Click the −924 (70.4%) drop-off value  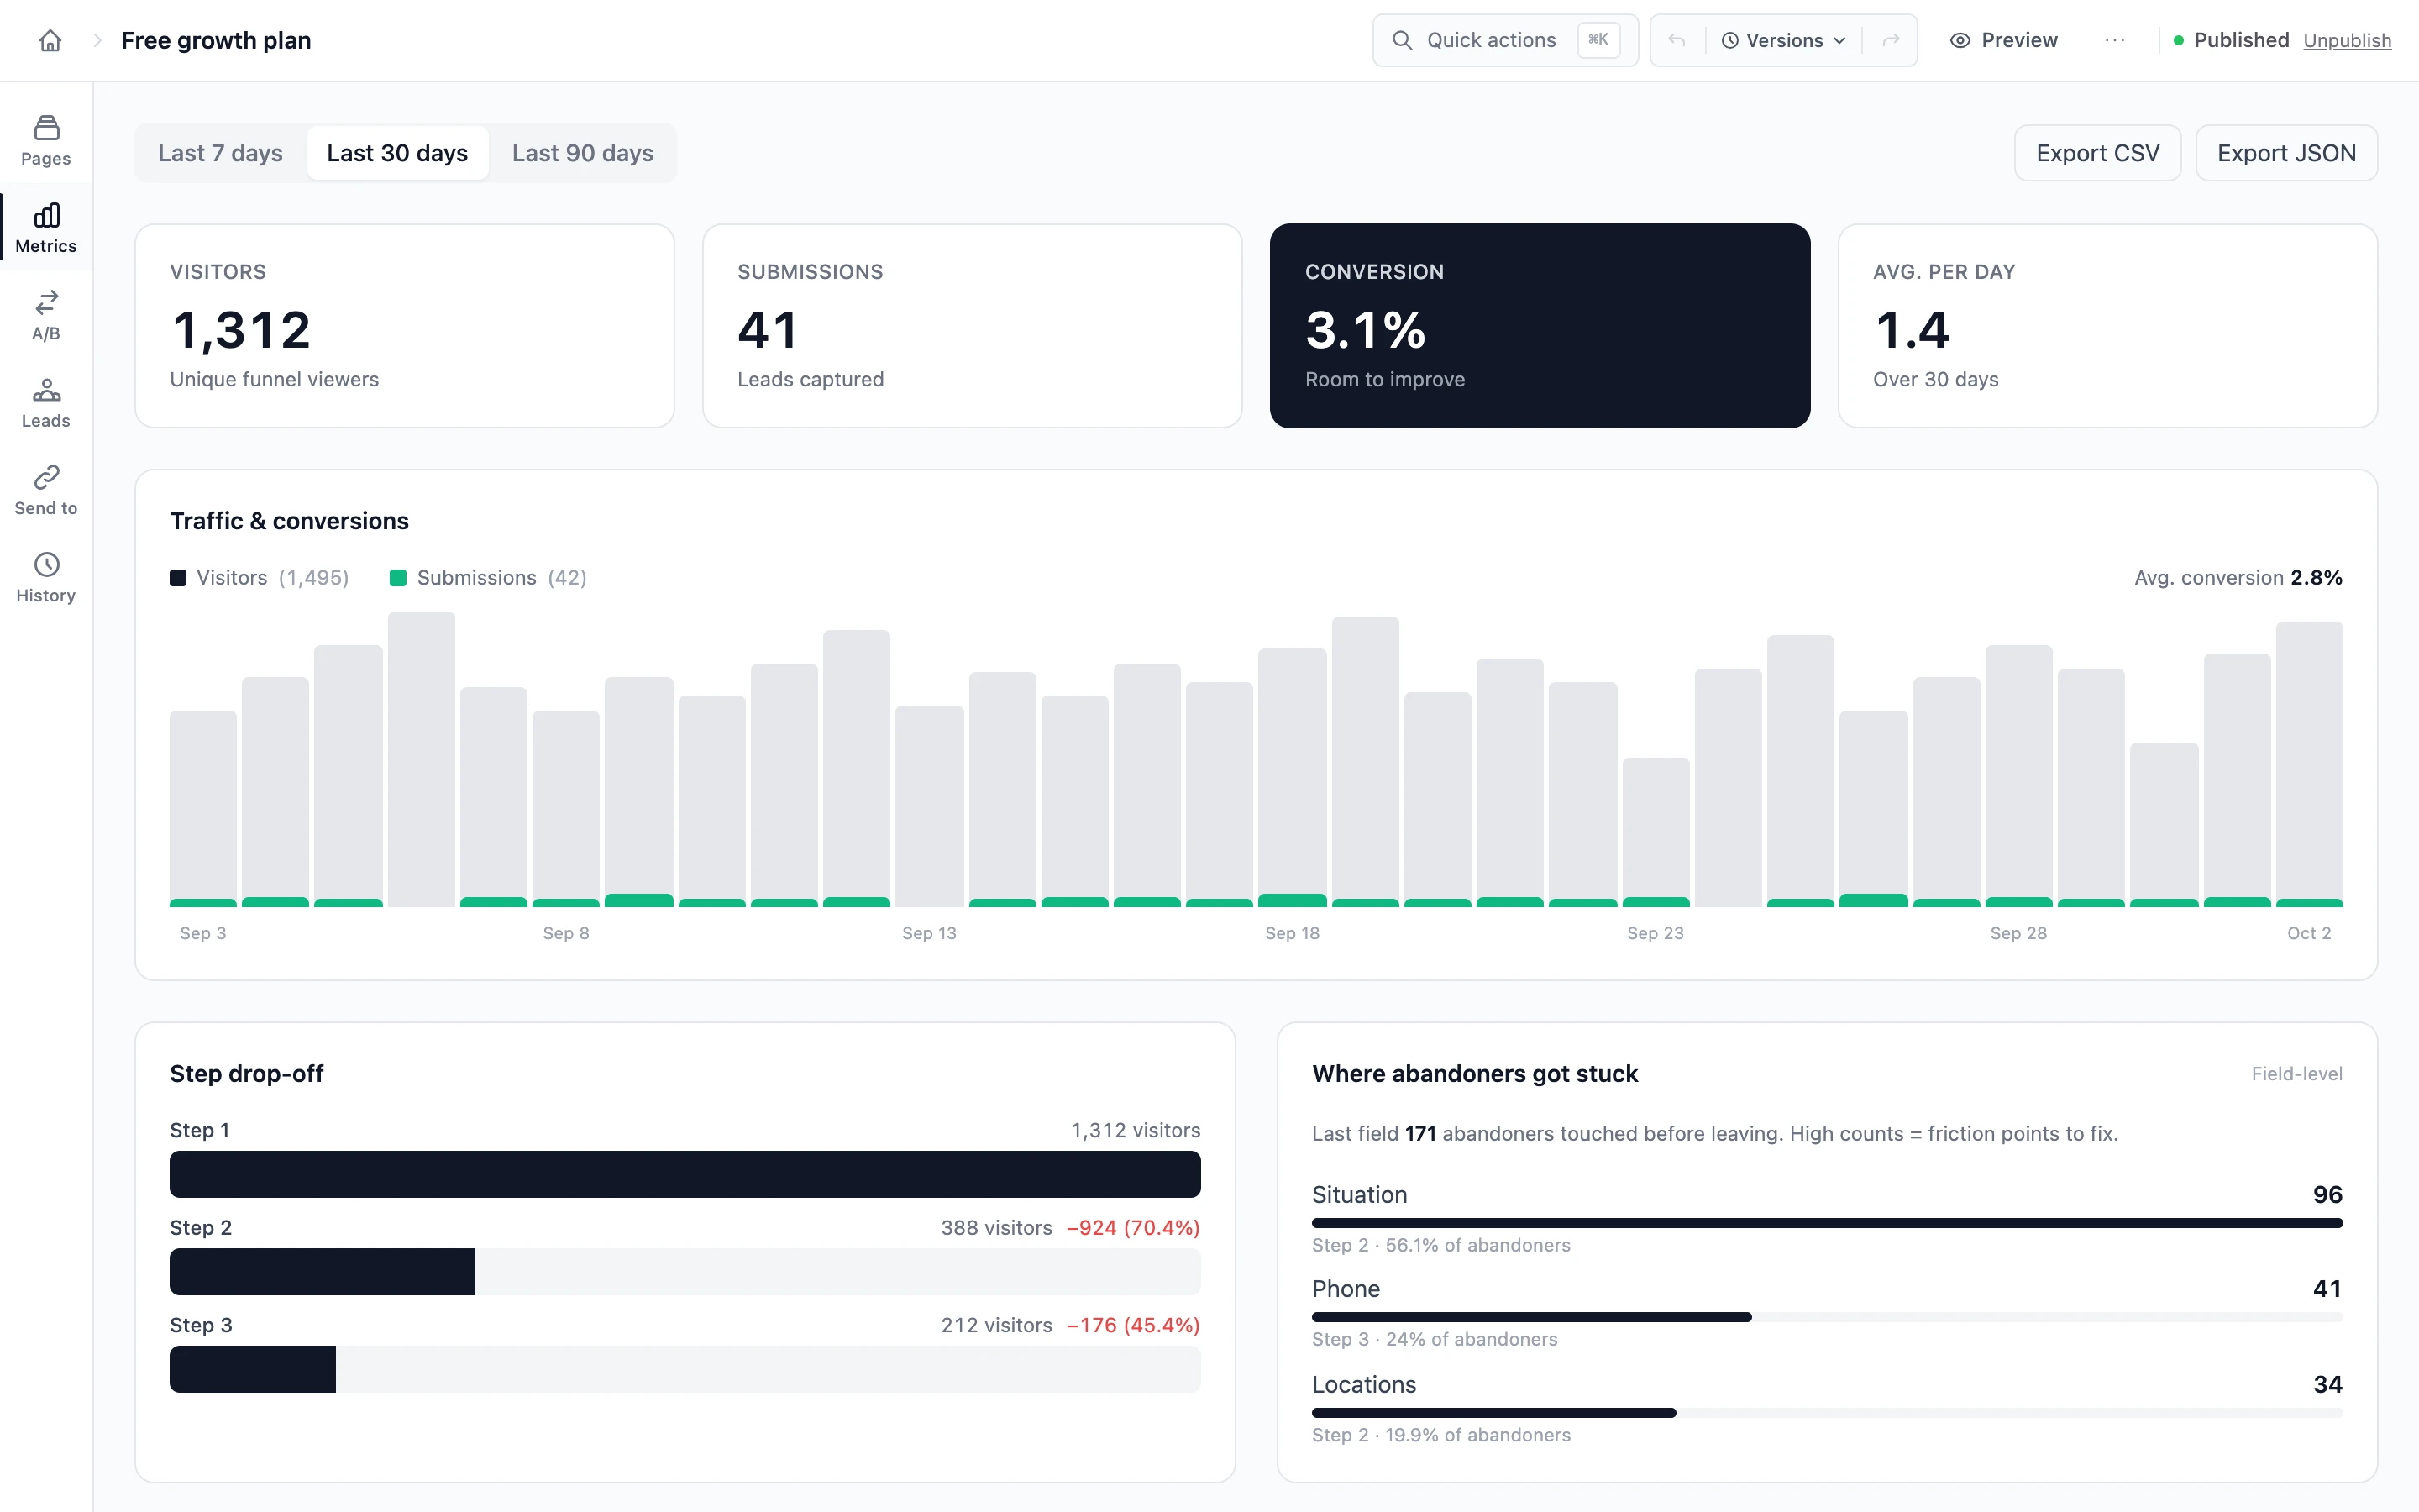[x=1134, y=1228]
